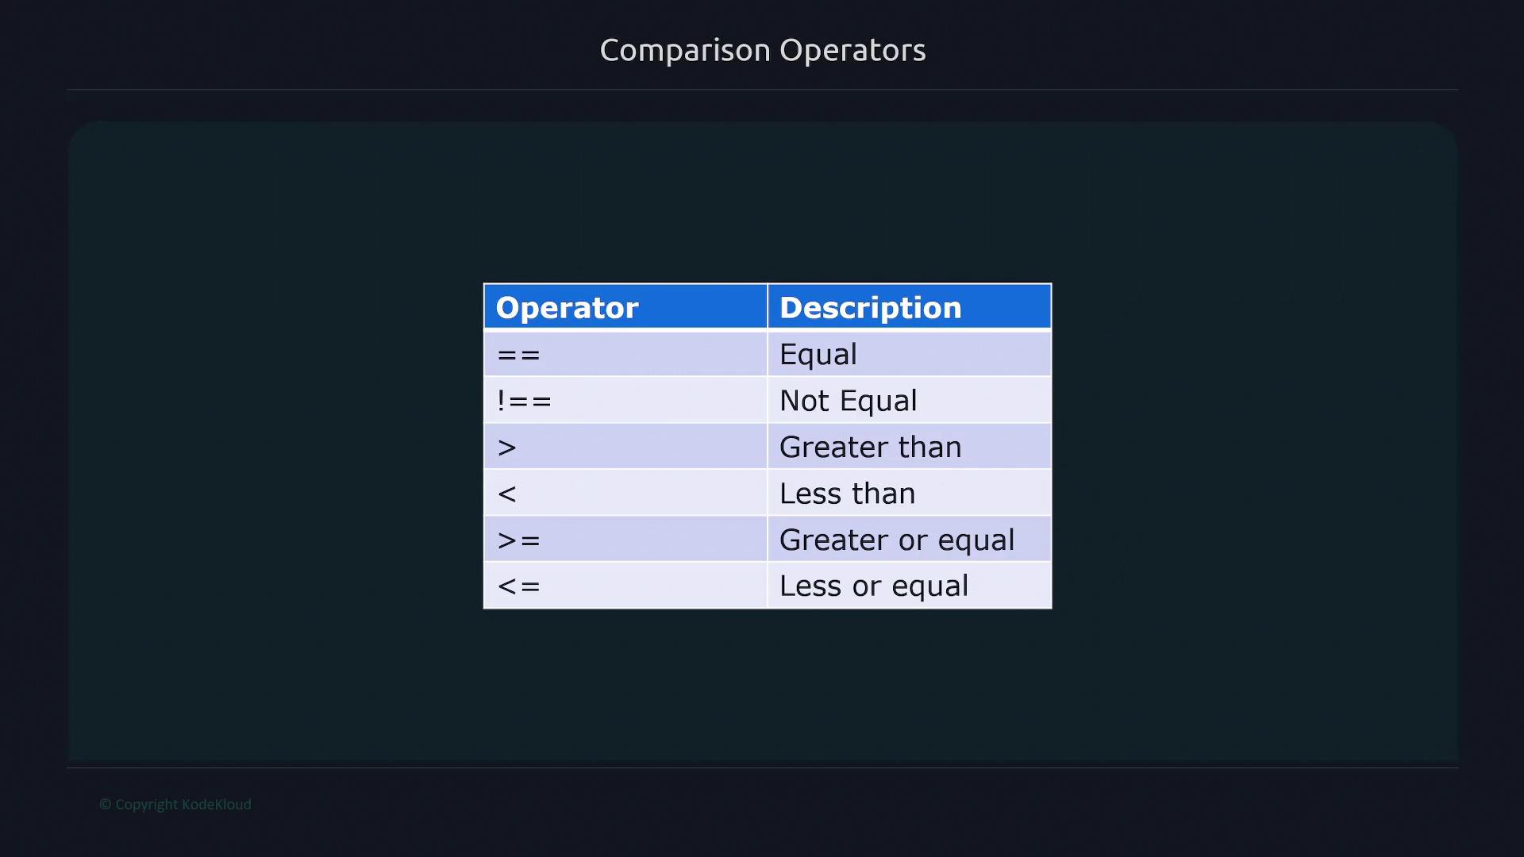
Task: Click the word "Operators" in the slide title
Action: pyautogui.click(x=852, y=50)
